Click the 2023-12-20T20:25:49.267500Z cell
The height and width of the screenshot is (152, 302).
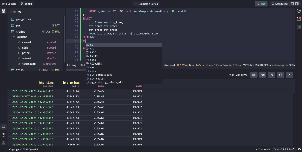coord(31,97)
